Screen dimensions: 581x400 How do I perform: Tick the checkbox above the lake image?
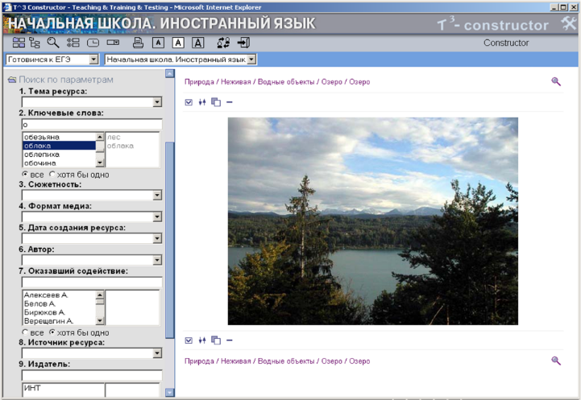click(x=189, y=102)
